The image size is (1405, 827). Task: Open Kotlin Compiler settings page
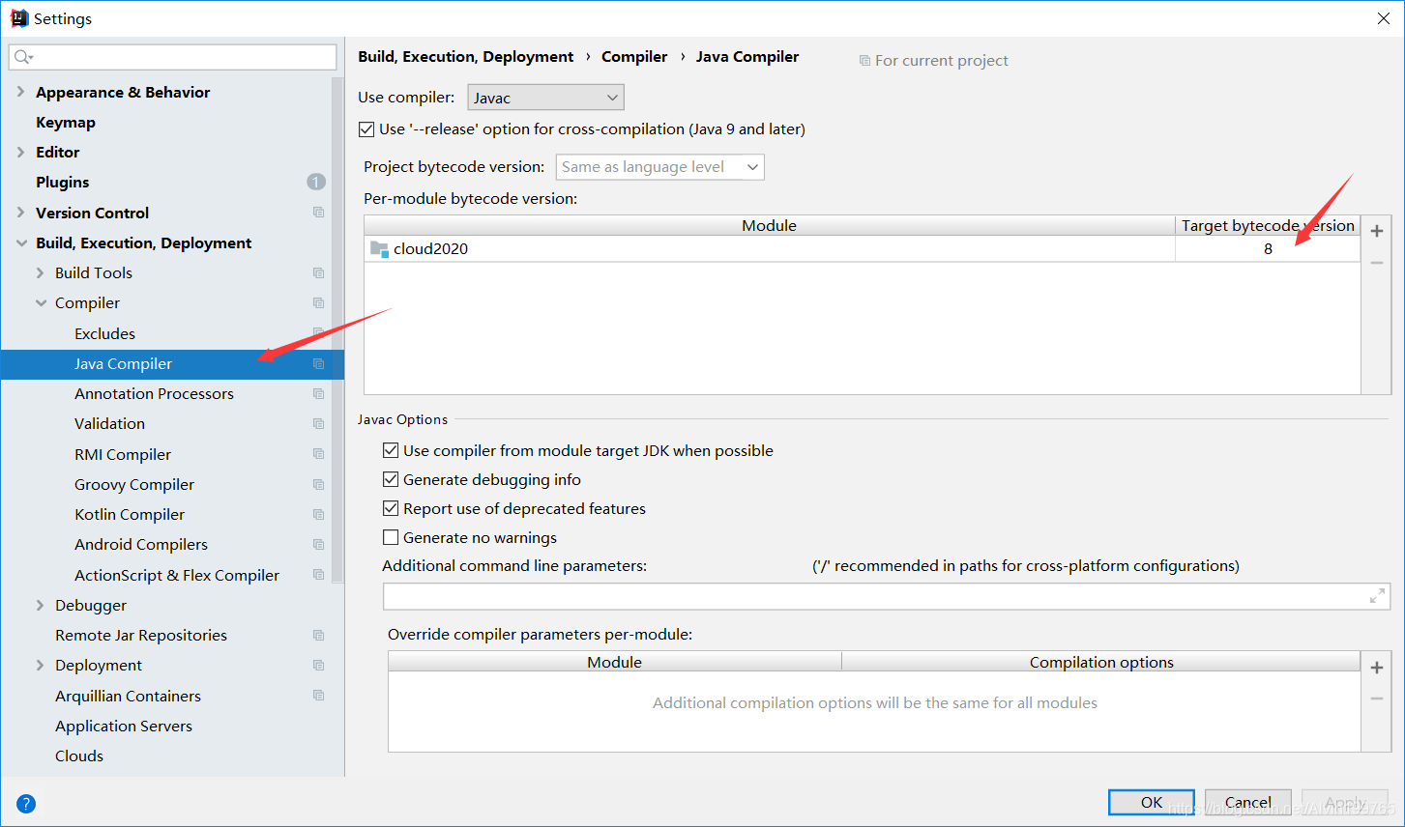point(130,514)
